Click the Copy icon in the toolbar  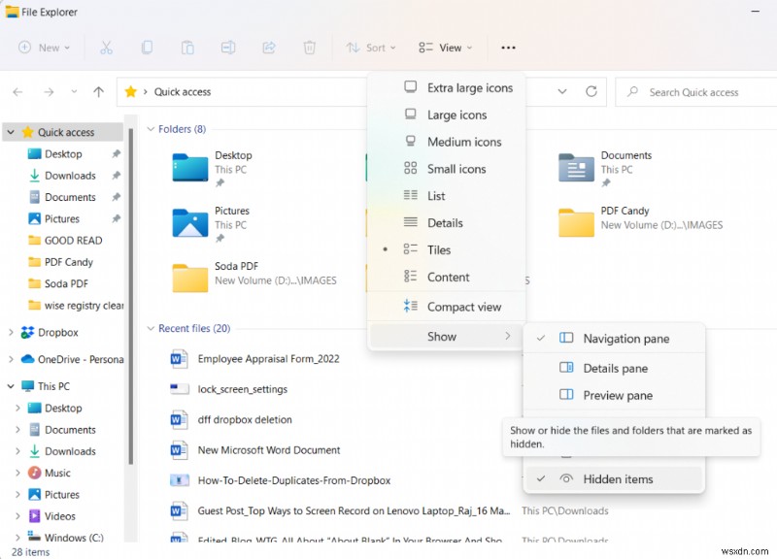click(x=147, y=47)
